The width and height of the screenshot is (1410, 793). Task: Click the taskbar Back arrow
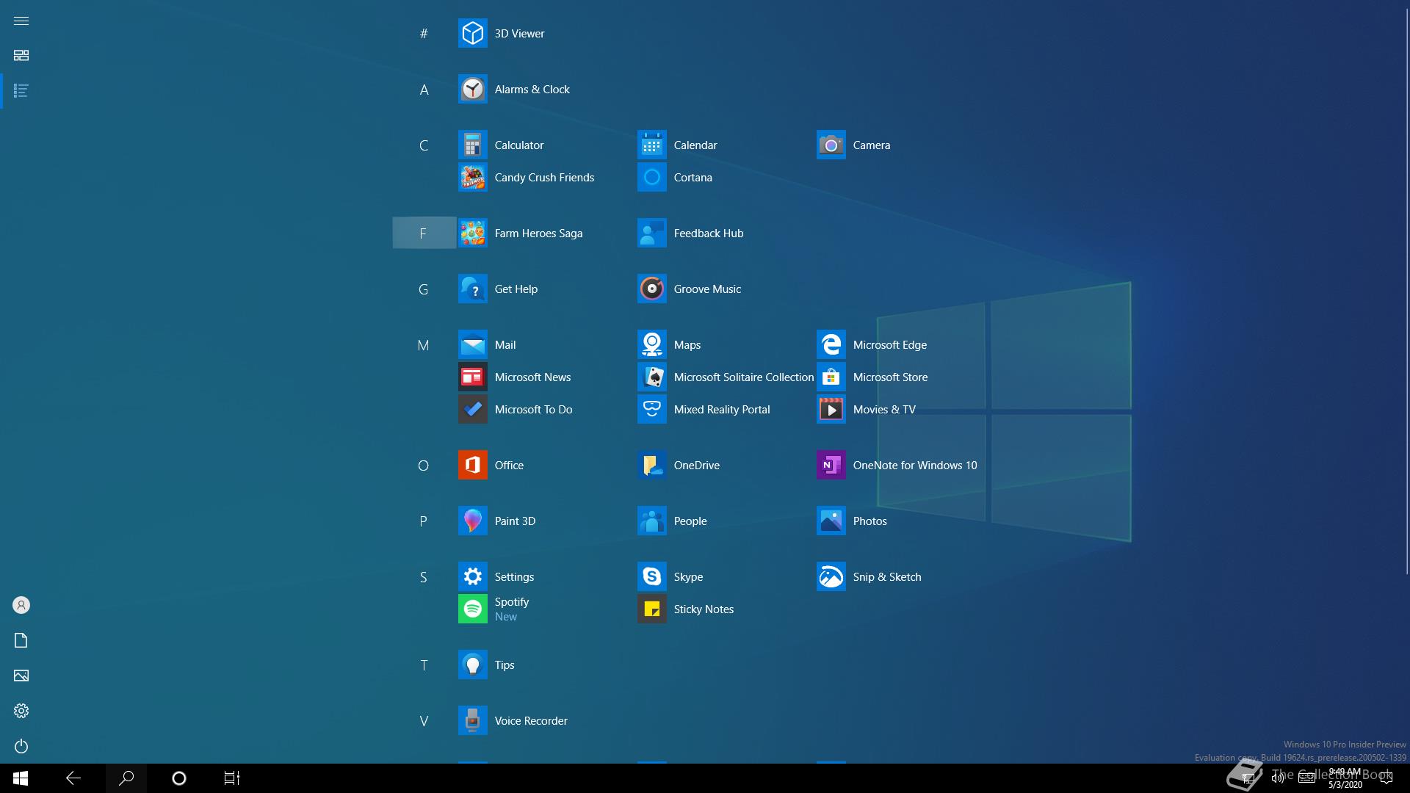click(73, 778)
